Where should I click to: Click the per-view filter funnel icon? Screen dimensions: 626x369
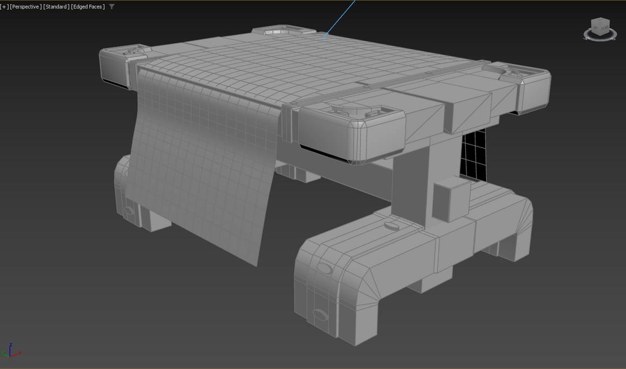click(x=111, y=6)
